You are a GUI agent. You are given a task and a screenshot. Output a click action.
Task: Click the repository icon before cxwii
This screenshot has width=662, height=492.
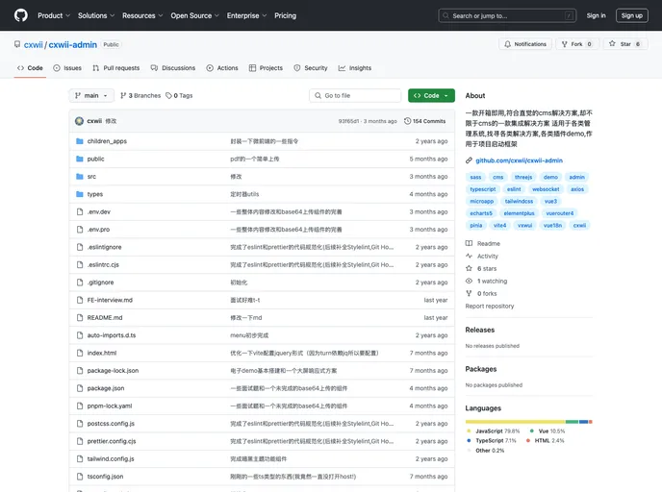[17, 44]
